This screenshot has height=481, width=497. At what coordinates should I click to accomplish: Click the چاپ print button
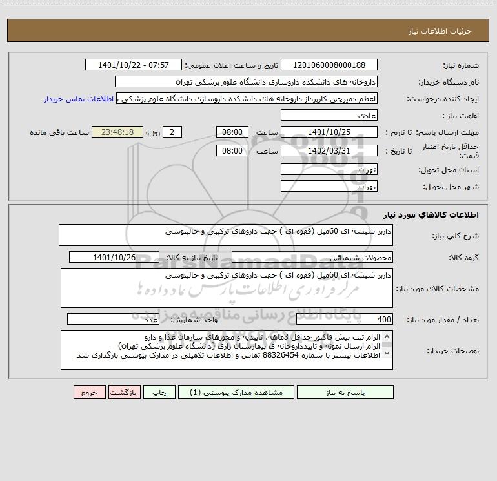tap(159, 393)
